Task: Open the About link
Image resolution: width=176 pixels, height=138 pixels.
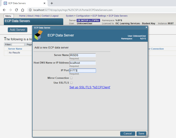Action: coord(30,16)
